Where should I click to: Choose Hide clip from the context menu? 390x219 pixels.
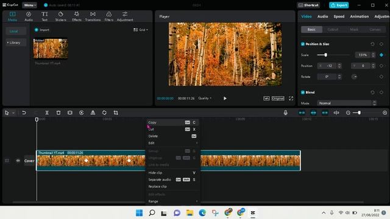pyautogui.click(x=172, y=173)
